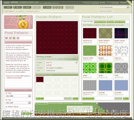The height and width of the screenshot is (120, 134).
Task: Select the SYOTEN2 thumbnail
Action: pyautogui.click(x=121, y=85)
